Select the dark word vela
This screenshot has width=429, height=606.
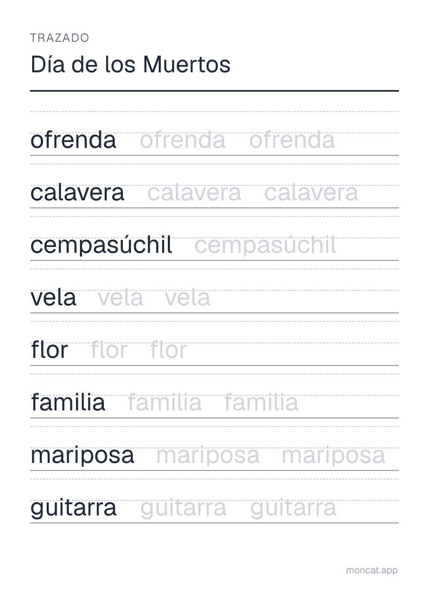point(54,297)
